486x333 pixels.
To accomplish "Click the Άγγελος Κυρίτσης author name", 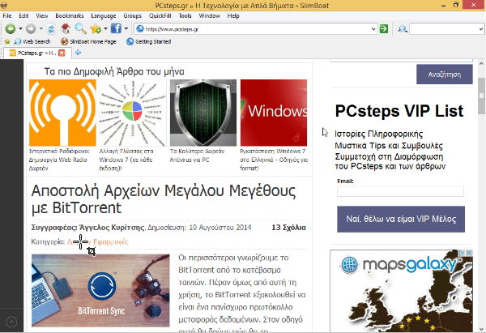I will (112, 228).
